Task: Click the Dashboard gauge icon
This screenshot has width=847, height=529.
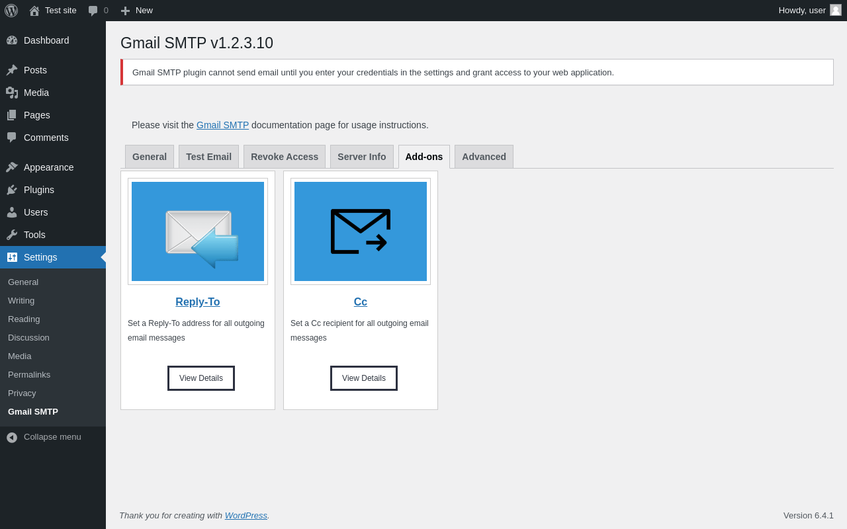Action: point(12,40)
